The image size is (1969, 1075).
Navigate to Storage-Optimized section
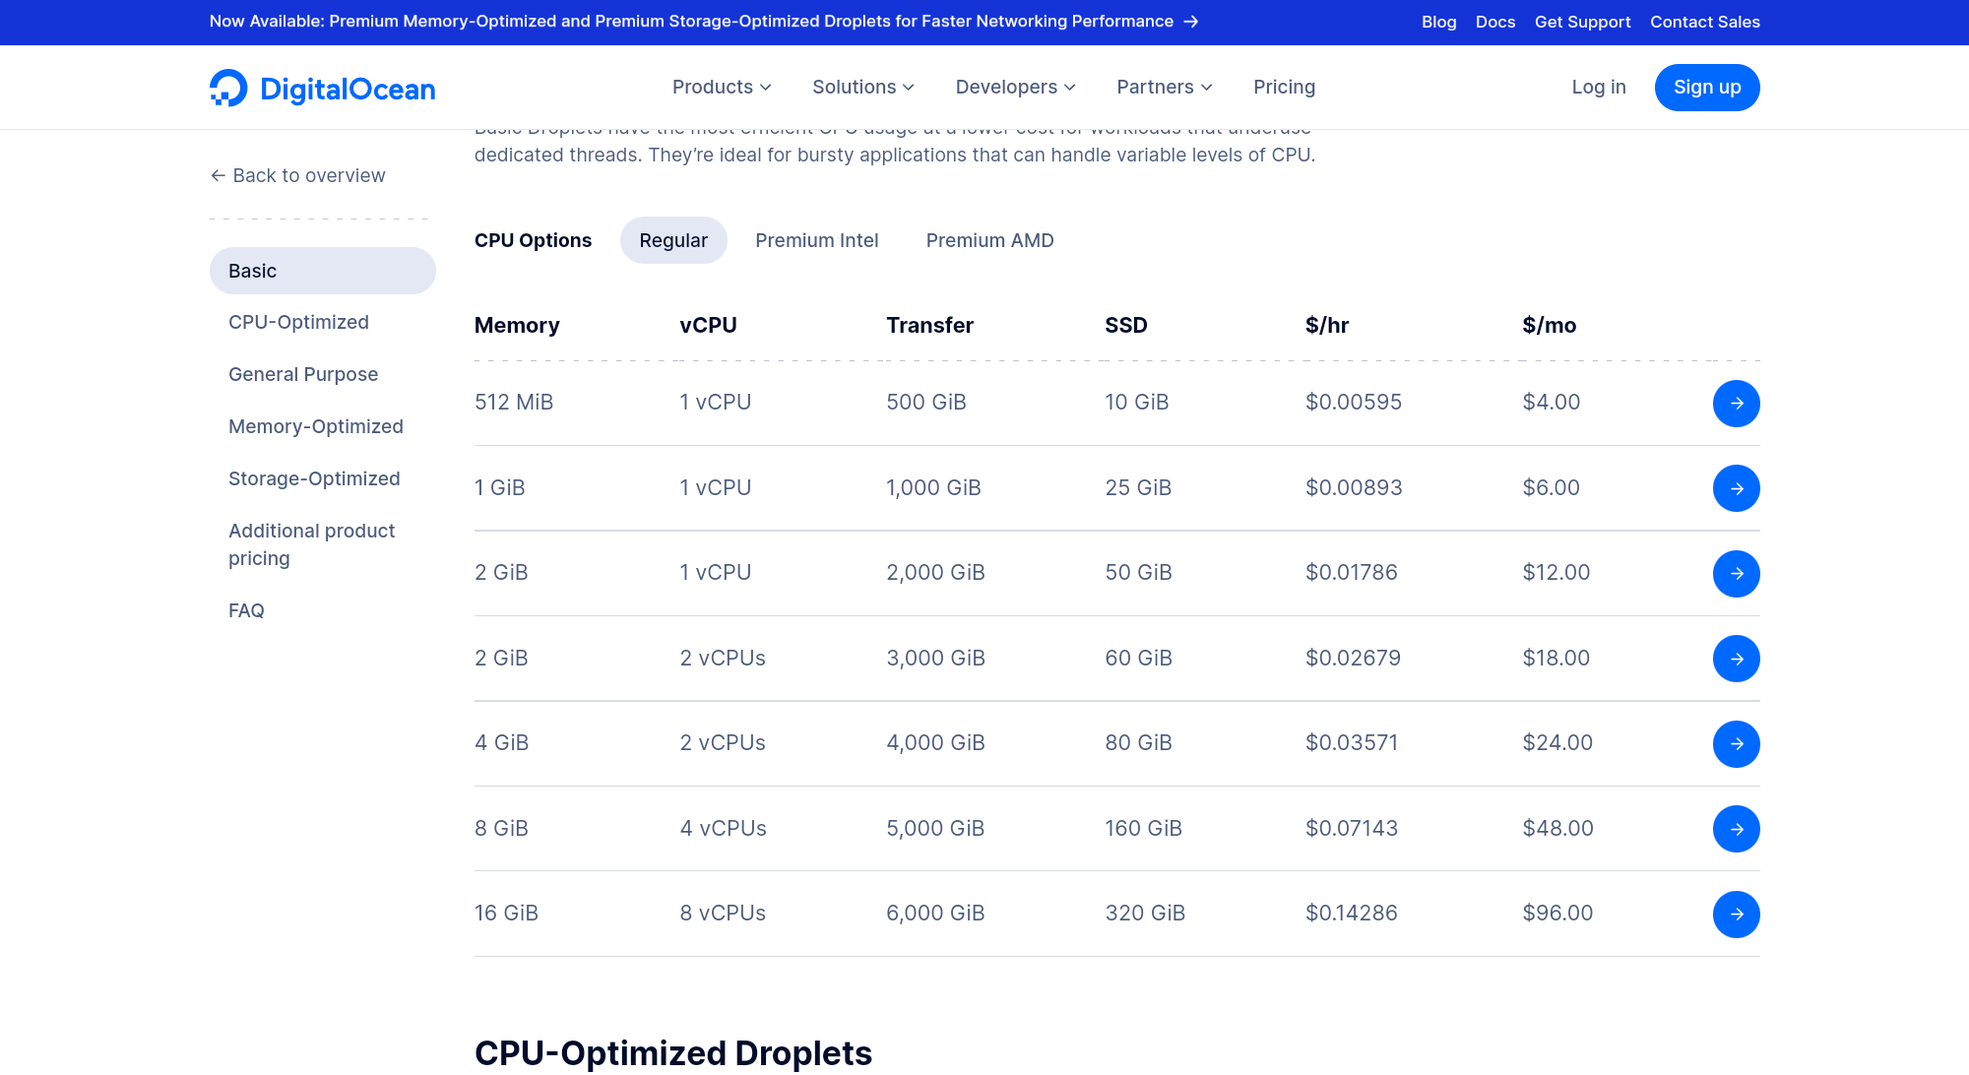point(315,477)
